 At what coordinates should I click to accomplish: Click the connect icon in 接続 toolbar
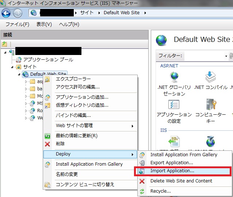click(4, 44)
